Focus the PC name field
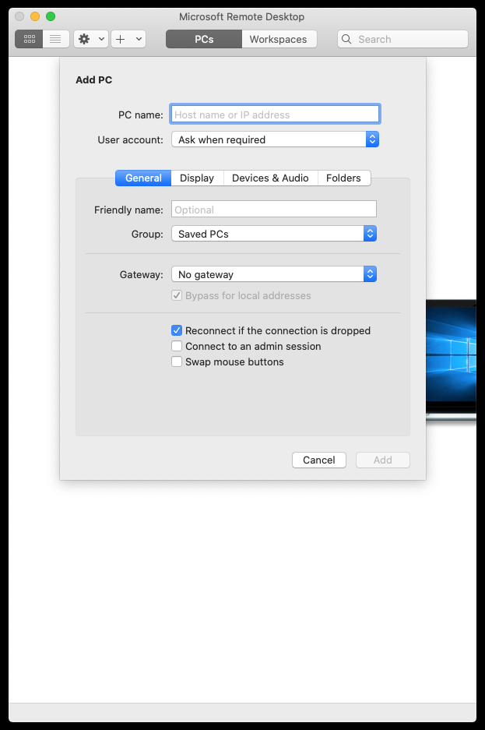This screenshot has width=485, height=730. point(276,115)
